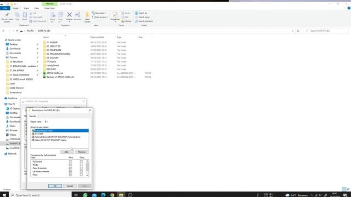Open Microsoft Edge from the taskbar
The height and width of the screenshot is (197, 351).
pos(103,195)
